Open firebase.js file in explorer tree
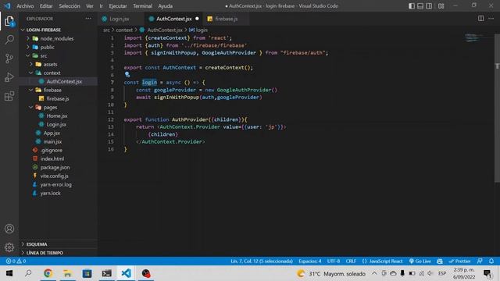Image resolution: width=500 pixels, height=281 pixels. pyautogui.click(x=57, y=99)
